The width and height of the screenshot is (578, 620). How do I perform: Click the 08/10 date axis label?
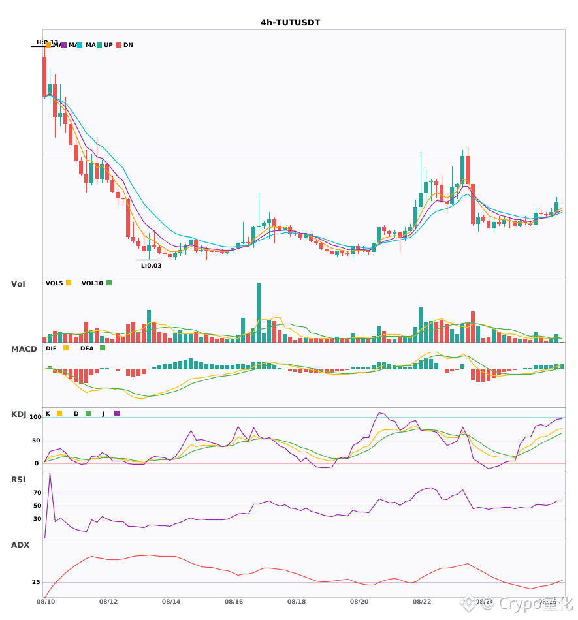click(x=46, y=602)
